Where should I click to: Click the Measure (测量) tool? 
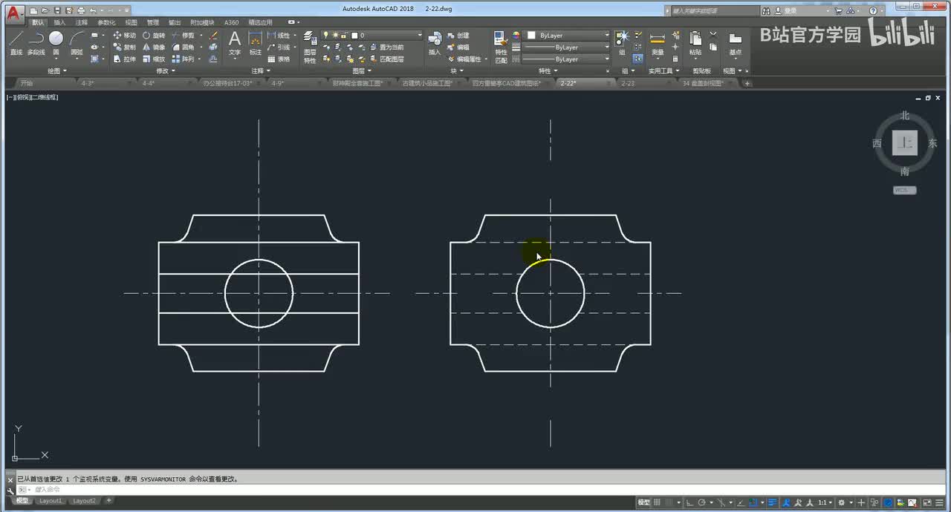pos(658,43)
